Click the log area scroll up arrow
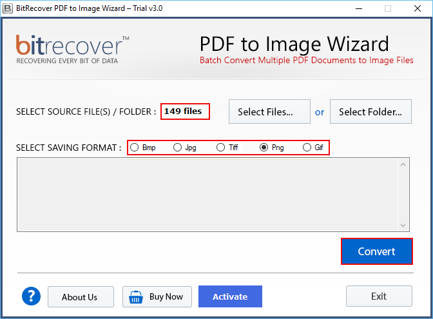 [403, 164]
